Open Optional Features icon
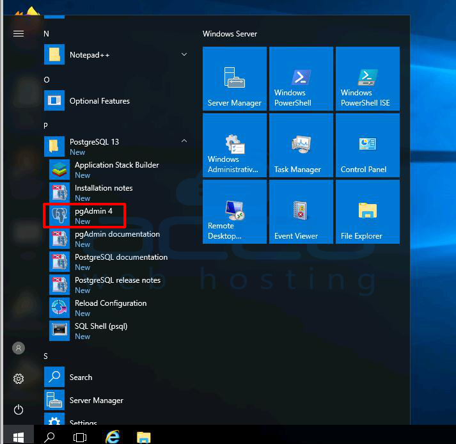This screenshot has height=444, width=456. coord(54,100)
